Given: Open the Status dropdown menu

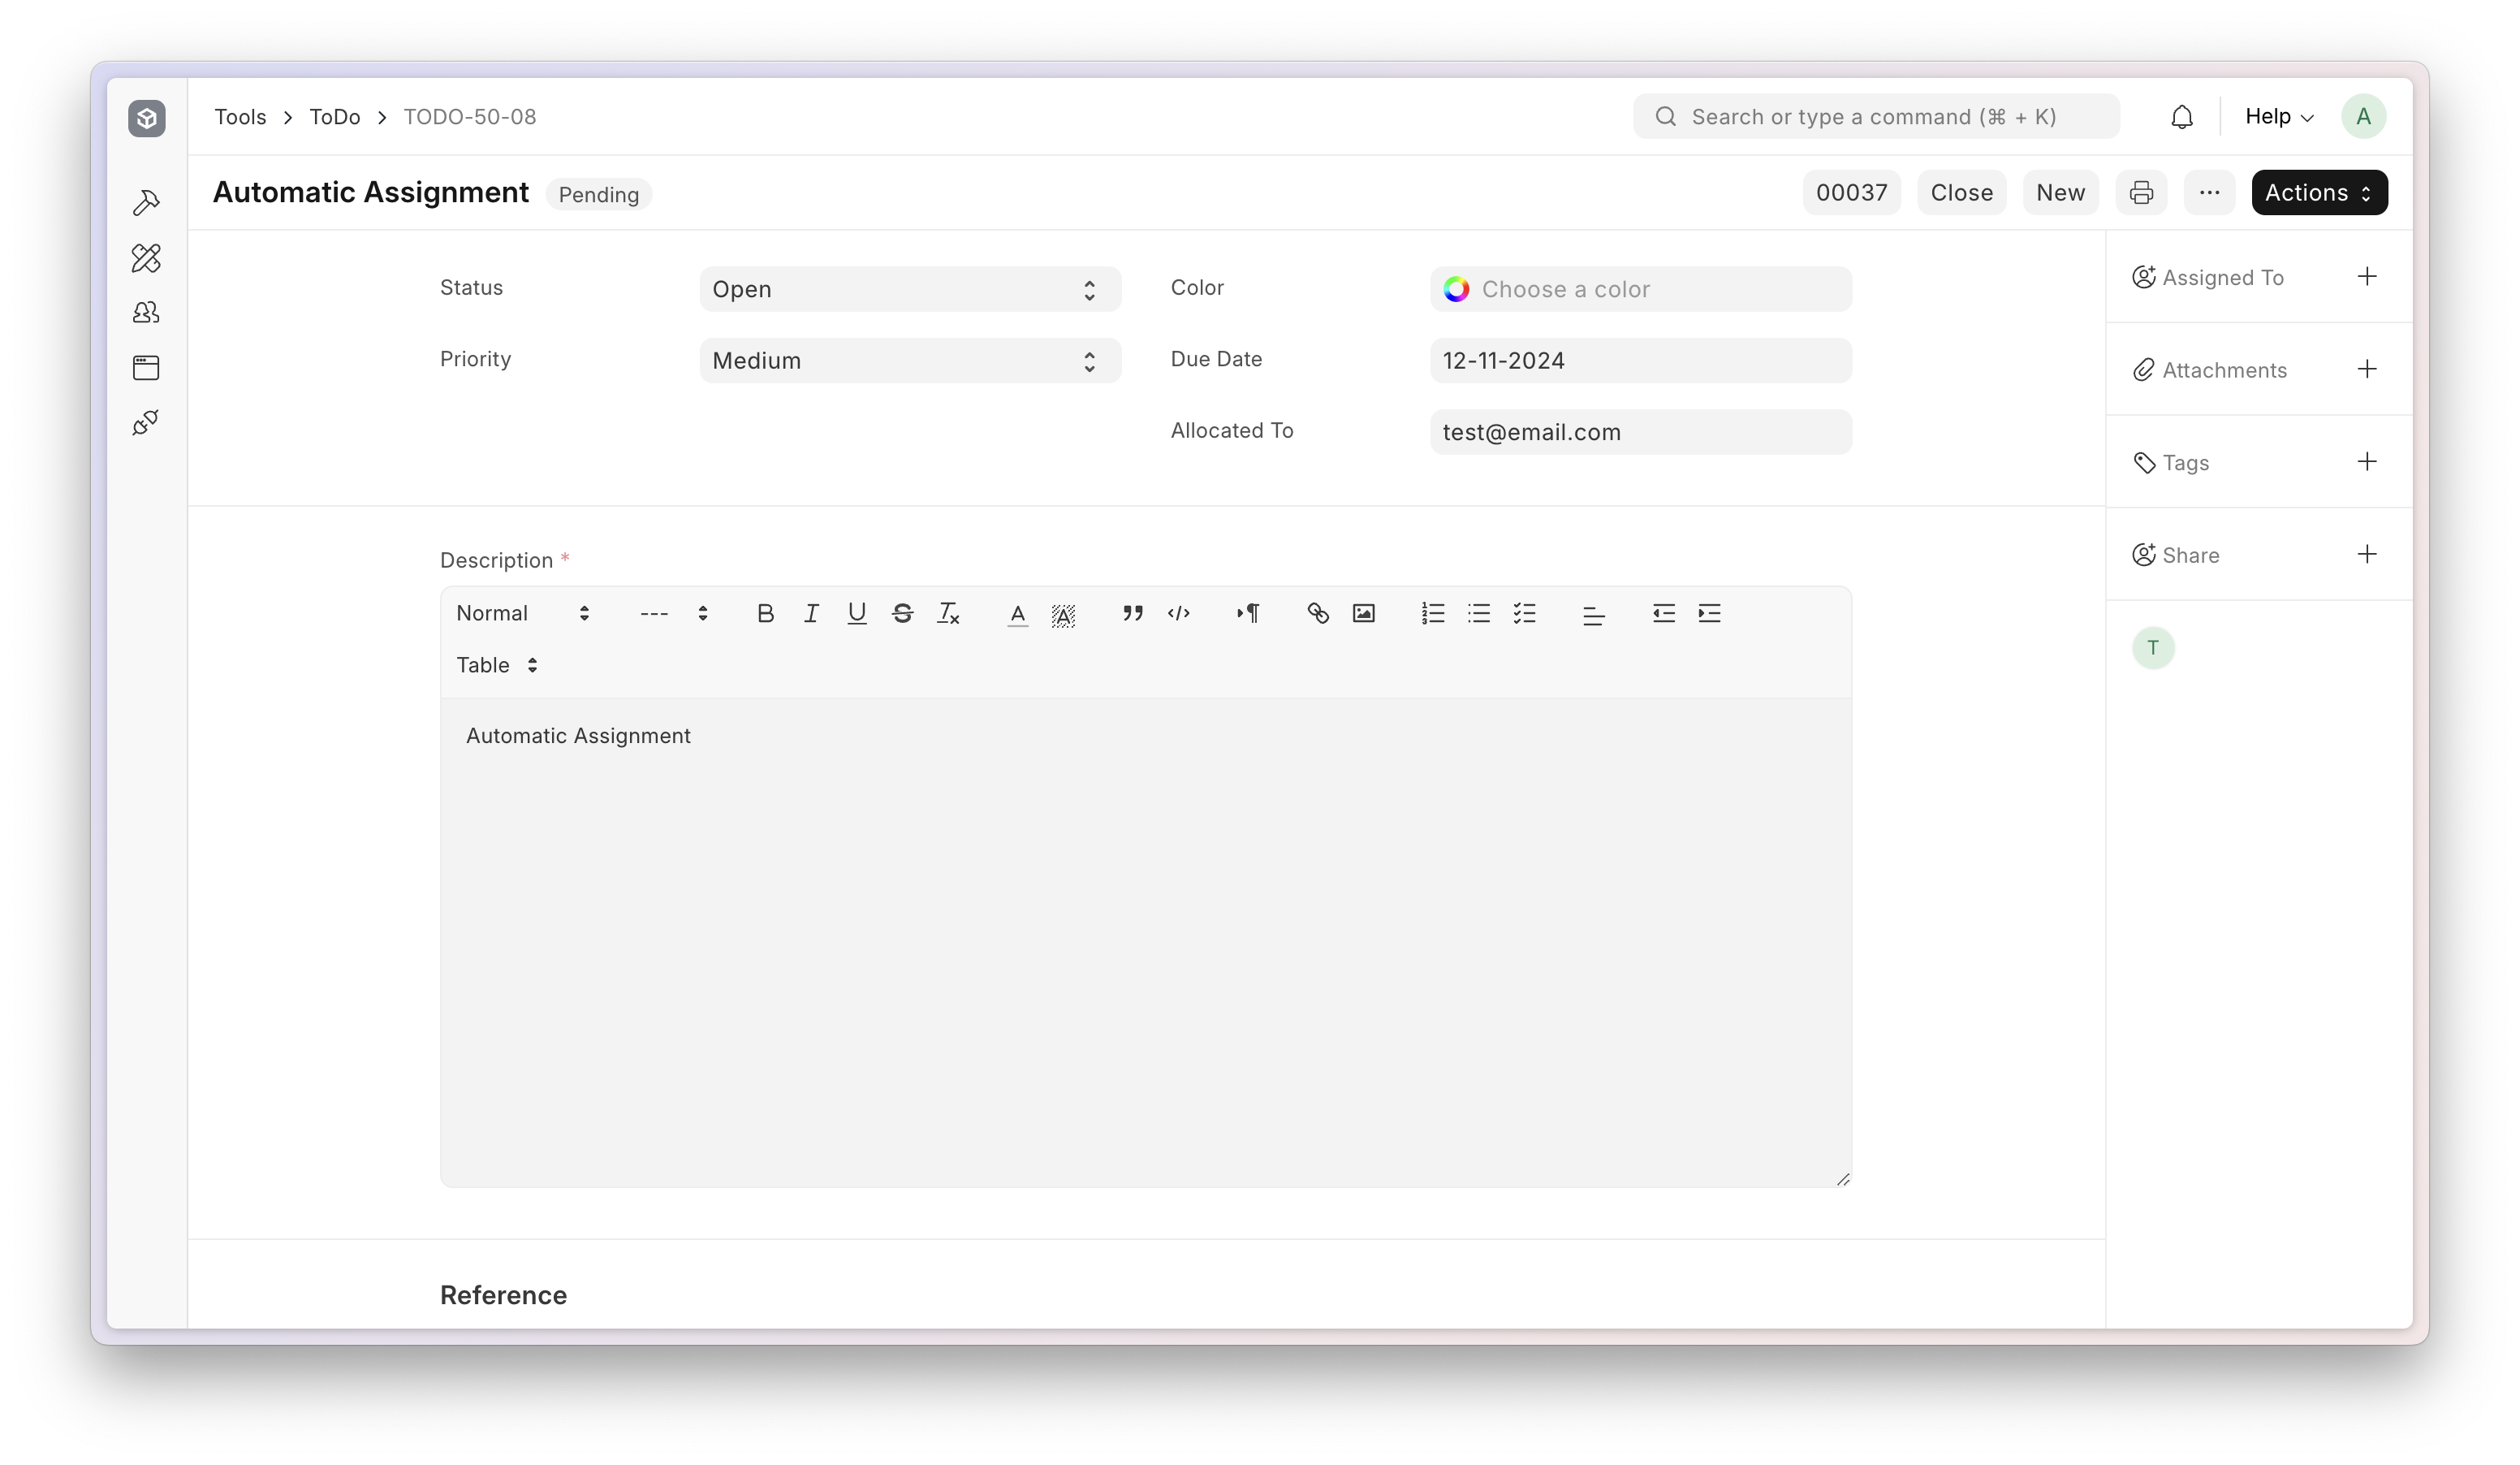Looking at the screenshot, I should point(903,287).
